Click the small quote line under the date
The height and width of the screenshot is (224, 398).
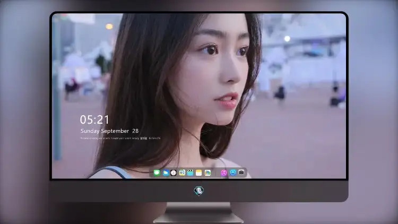tap(120, 138)
